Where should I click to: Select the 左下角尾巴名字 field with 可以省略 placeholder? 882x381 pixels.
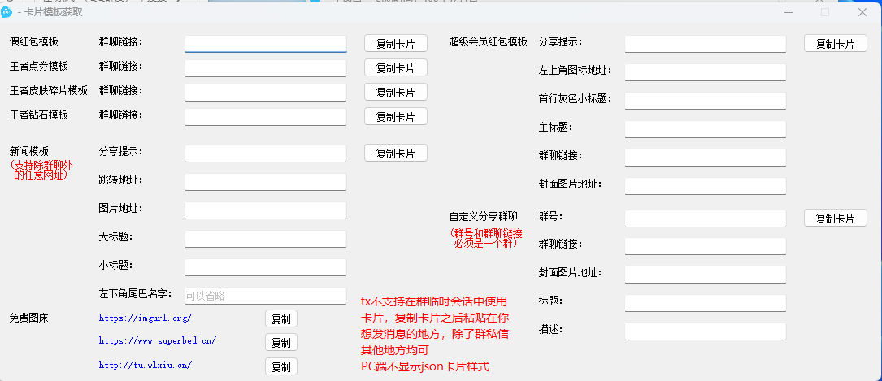click(x=265, y=296)
